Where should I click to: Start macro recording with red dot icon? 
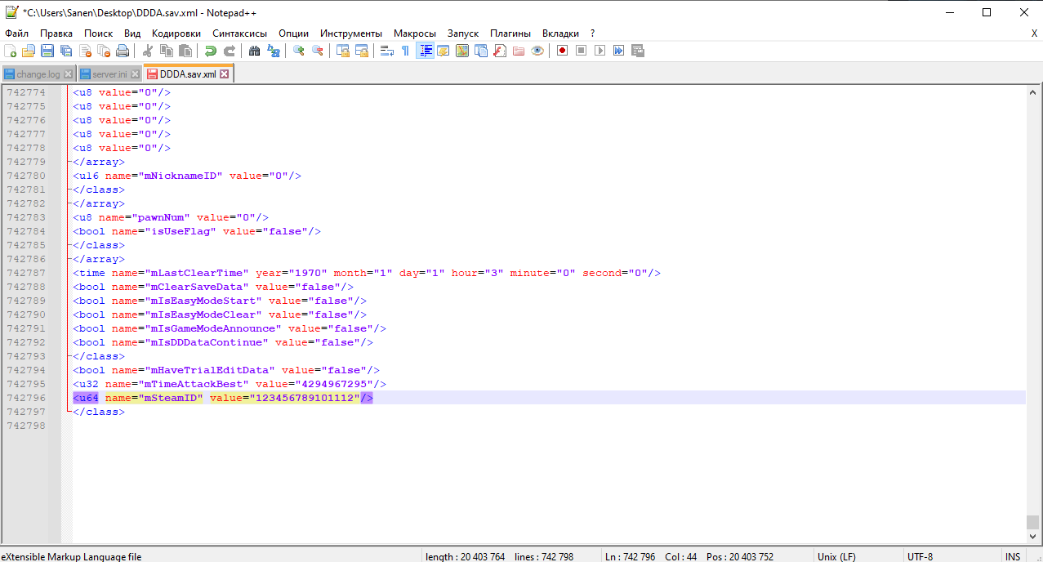[x=562, y=51]
